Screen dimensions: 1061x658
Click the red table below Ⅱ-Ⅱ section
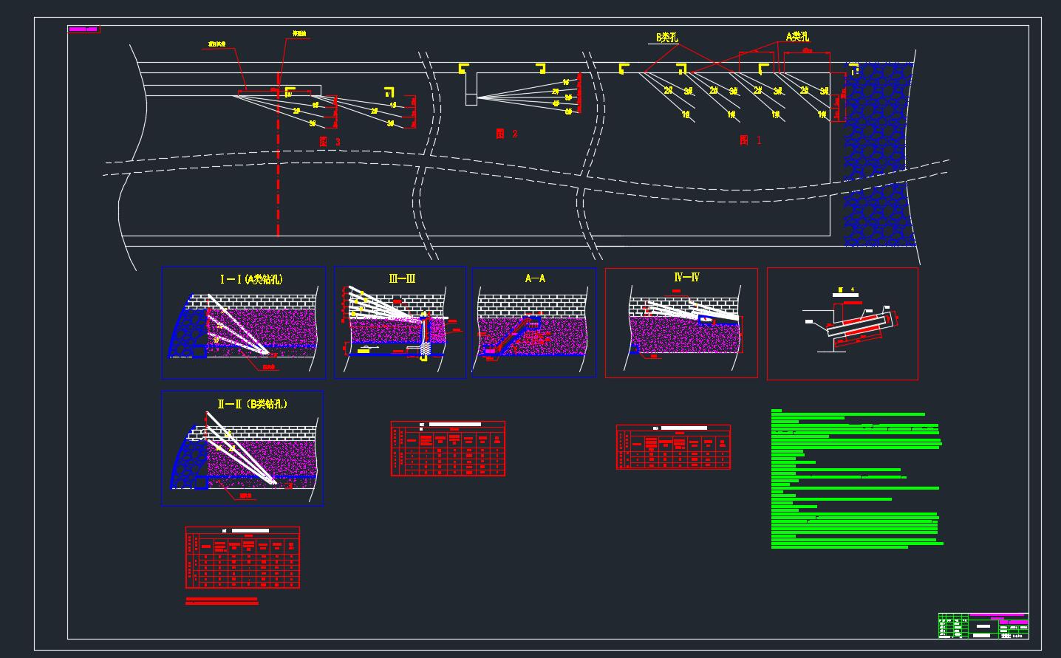242,558
